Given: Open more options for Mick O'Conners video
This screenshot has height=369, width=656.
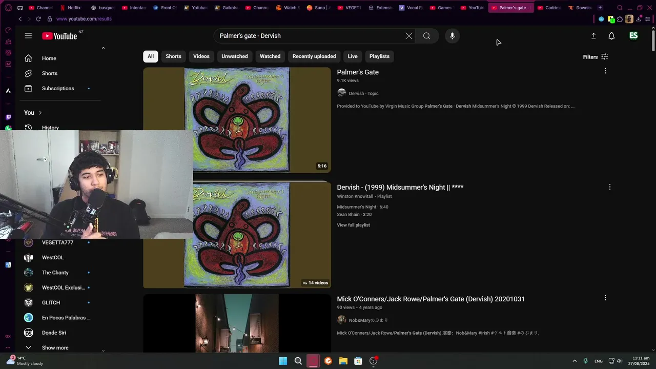Looking at the screenshot, I should (x=605, y=298).
